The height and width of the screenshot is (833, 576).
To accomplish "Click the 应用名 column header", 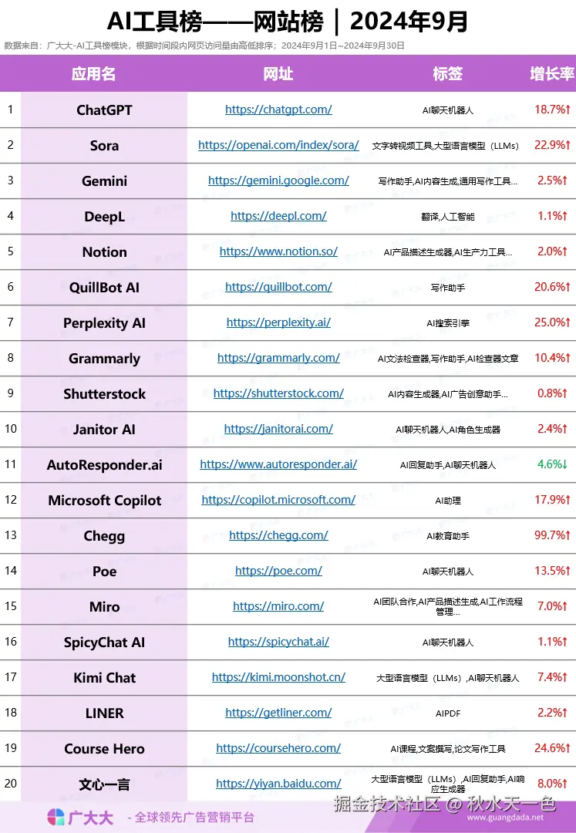I will point(93,74).
